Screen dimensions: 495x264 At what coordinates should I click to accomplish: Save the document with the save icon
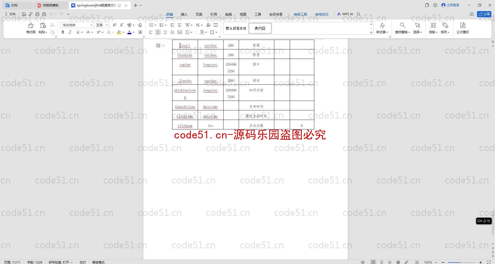coord(24,14)
